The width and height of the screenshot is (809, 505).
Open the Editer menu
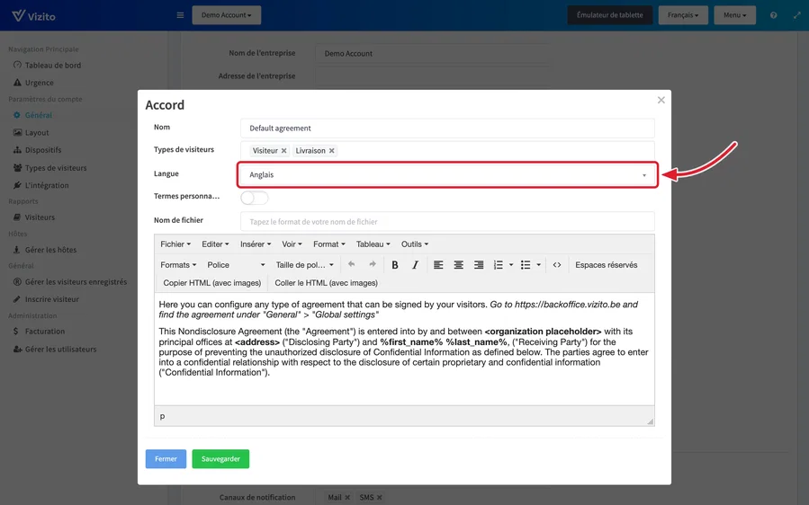(215, 244)
